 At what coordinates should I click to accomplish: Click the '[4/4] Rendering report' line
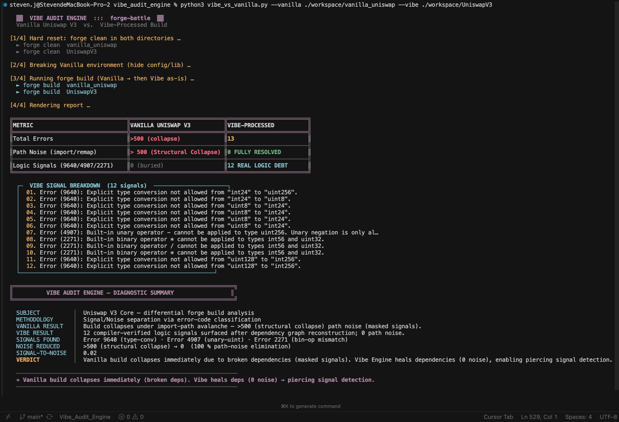point(50,105)
